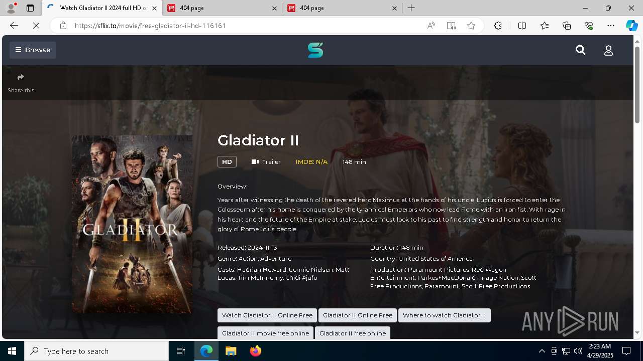Image resolution: width=643 pixels, height=361 pixels.
Task: Toggle Split screen icon
Action: click(522, 26)
